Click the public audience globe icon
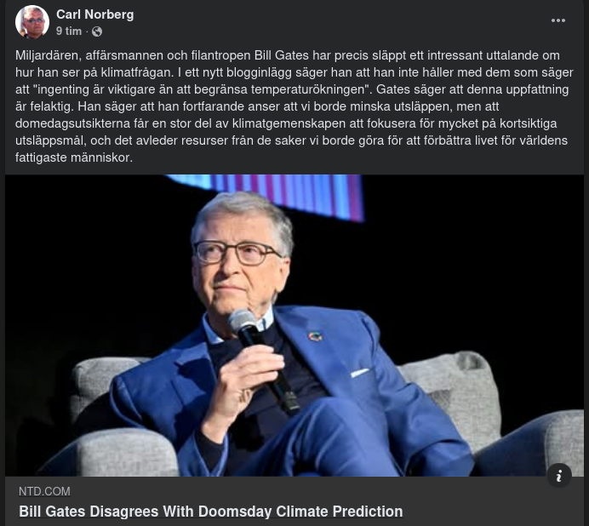Viewport: 589px width, 526px height. (97, 31)
